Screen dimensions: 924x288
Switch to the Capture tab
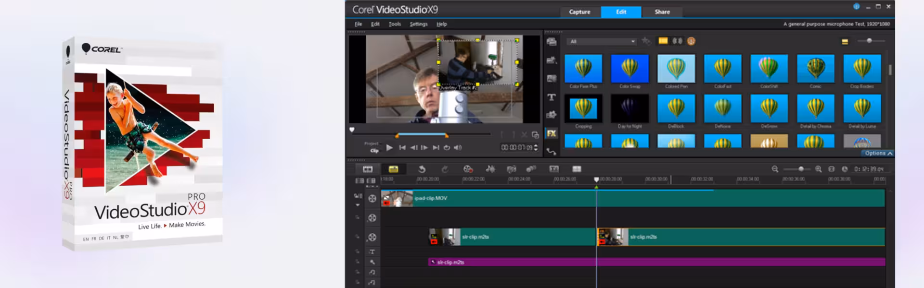(579, 12)
